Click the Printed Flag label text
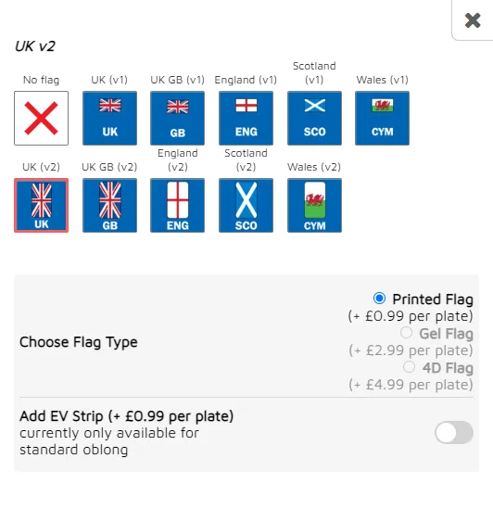Screen dimensions: 493x509 click(x=433, y=299)
